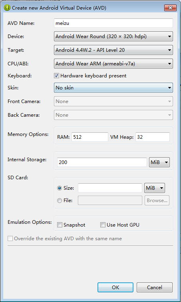Enable the Snapshot emulation option
The height and width of the screenshot is (302, 181).
[x=60, y=225]
